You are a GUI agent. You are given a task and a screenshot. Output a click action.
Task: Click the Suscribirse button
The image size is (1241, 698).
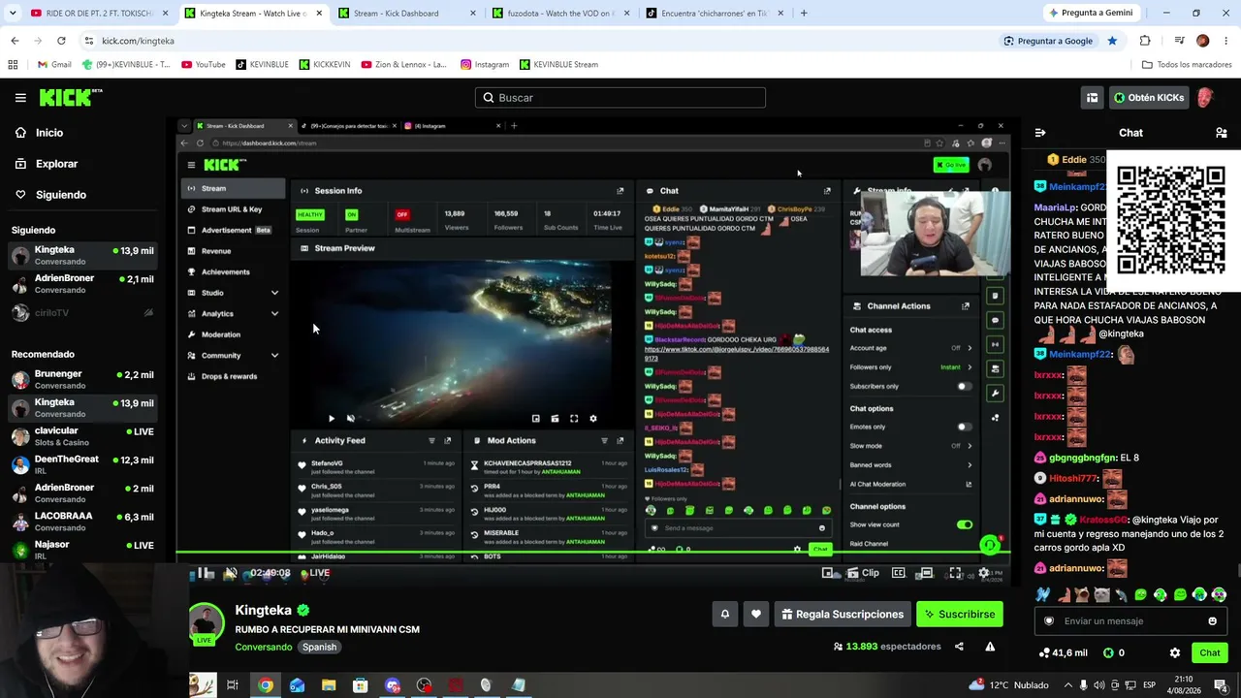959,614
